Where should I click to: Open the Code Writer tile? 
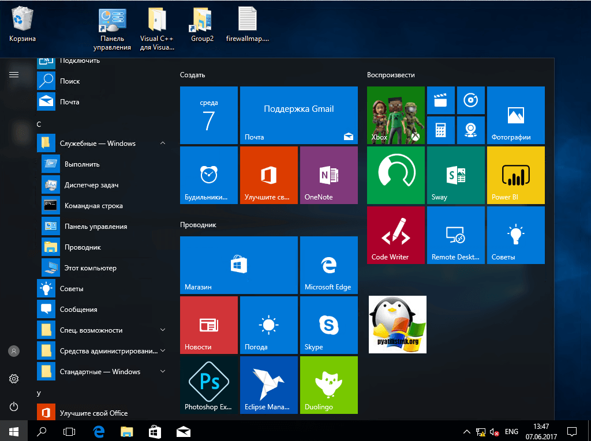[x=396, y=235]
